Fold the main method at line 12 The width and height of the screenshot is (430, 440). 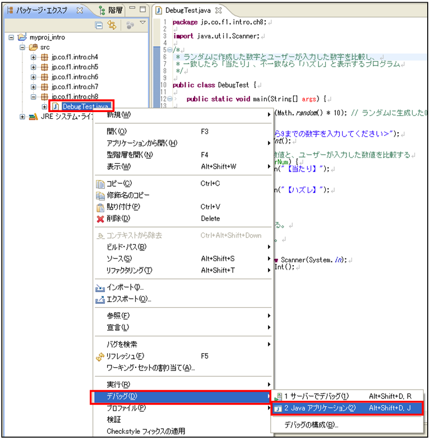(x=169, y=99)
